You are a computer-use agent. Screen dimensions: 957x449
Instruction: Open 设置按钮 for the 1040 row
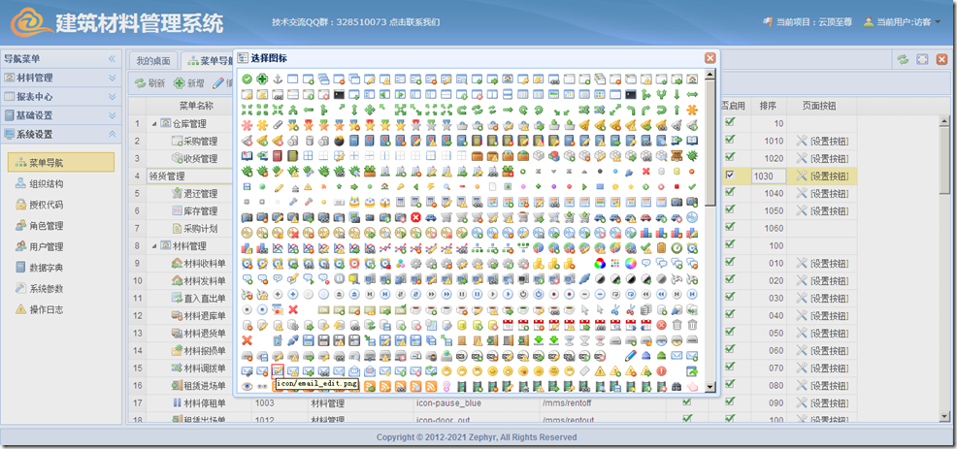(822, 193)
